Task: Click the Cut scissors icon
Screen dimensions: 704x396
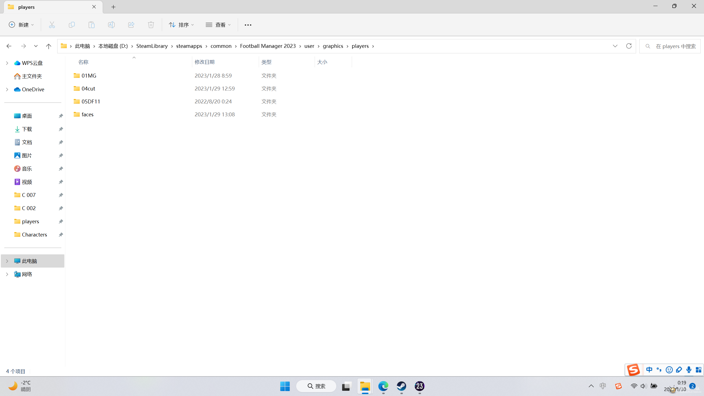Action: click(x=52, y=25)
